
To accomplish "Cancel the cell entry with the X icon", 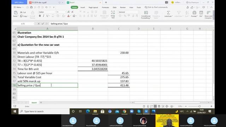I will click(x=38, y=24).
